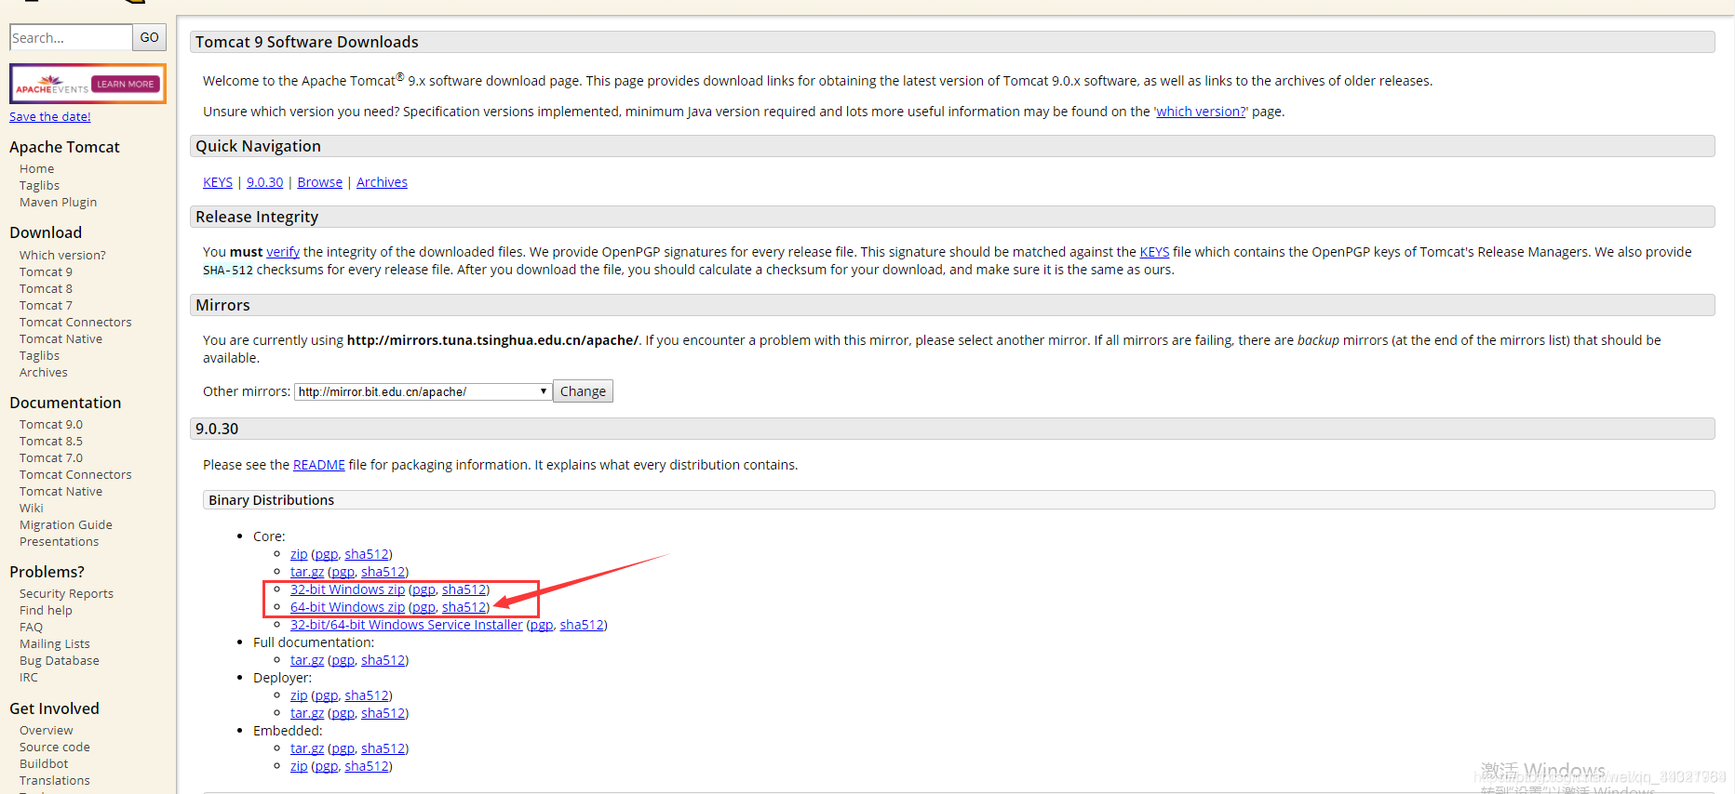Image resolution: width=1735 pixels, height=794 pixels.
Task: Open Tomcat 9.0 documentation link
Action: point(51,424)
